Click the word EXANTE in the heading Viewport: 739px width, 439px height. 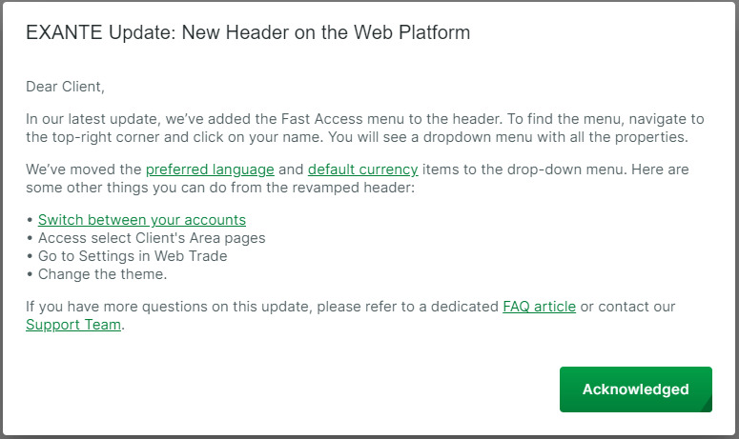click(x=64, y=32)
